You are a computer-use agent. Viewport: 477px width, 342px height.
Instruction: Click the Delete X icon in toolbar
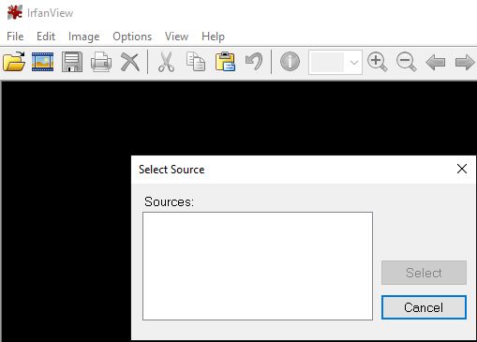[130, 62]
